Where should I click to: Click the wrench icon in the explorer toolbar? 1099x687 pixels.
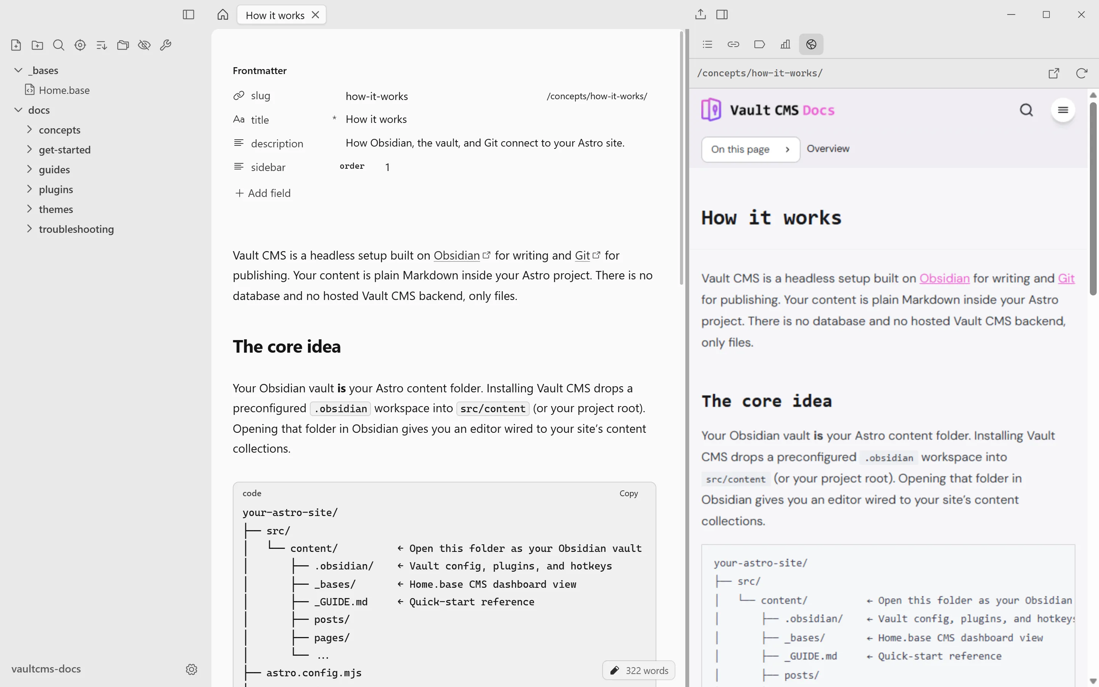coord(165,45)
